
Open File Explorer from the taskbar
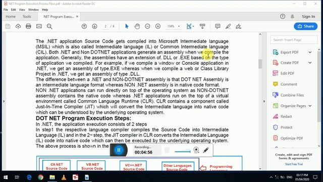52,177
